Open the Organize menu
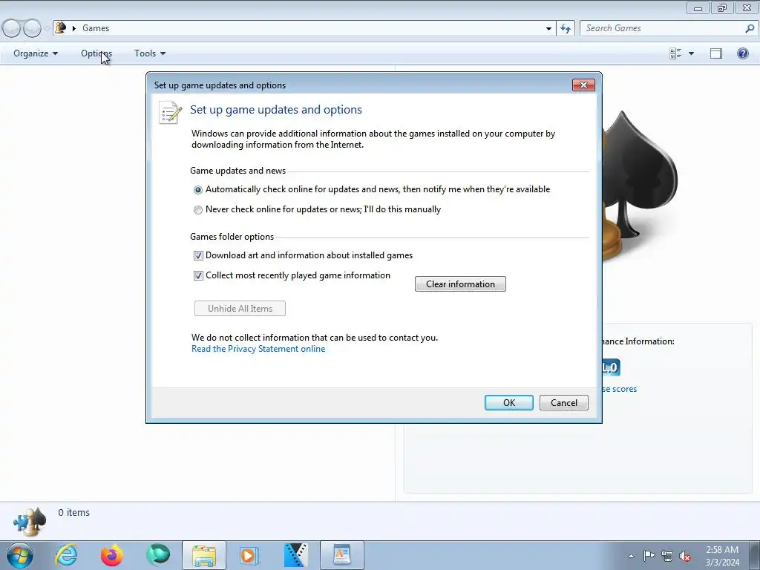Viewport: 760px width, 570px height. click(x=36, y=53)
